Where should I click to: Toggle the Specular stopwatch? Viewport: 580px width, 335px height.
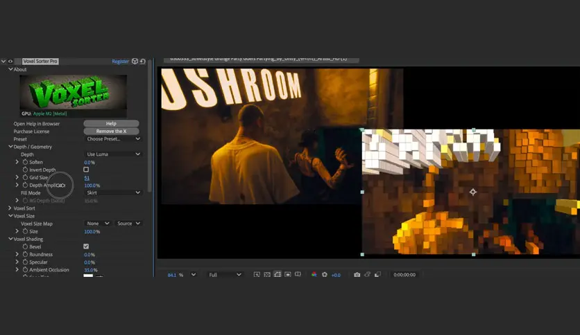[25, 262]
